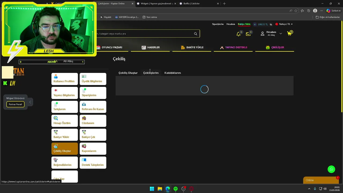
Task: Add page to favorites star icon
Action: tap(296, 11)
